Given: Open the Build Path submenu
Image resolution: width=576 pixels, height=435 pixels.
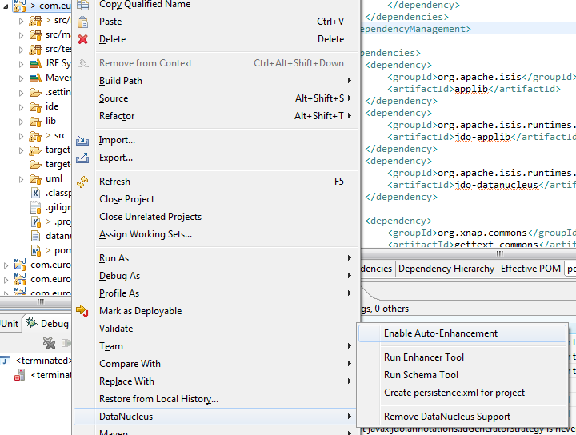Looking at the screenshot, I should click(120, 81).
